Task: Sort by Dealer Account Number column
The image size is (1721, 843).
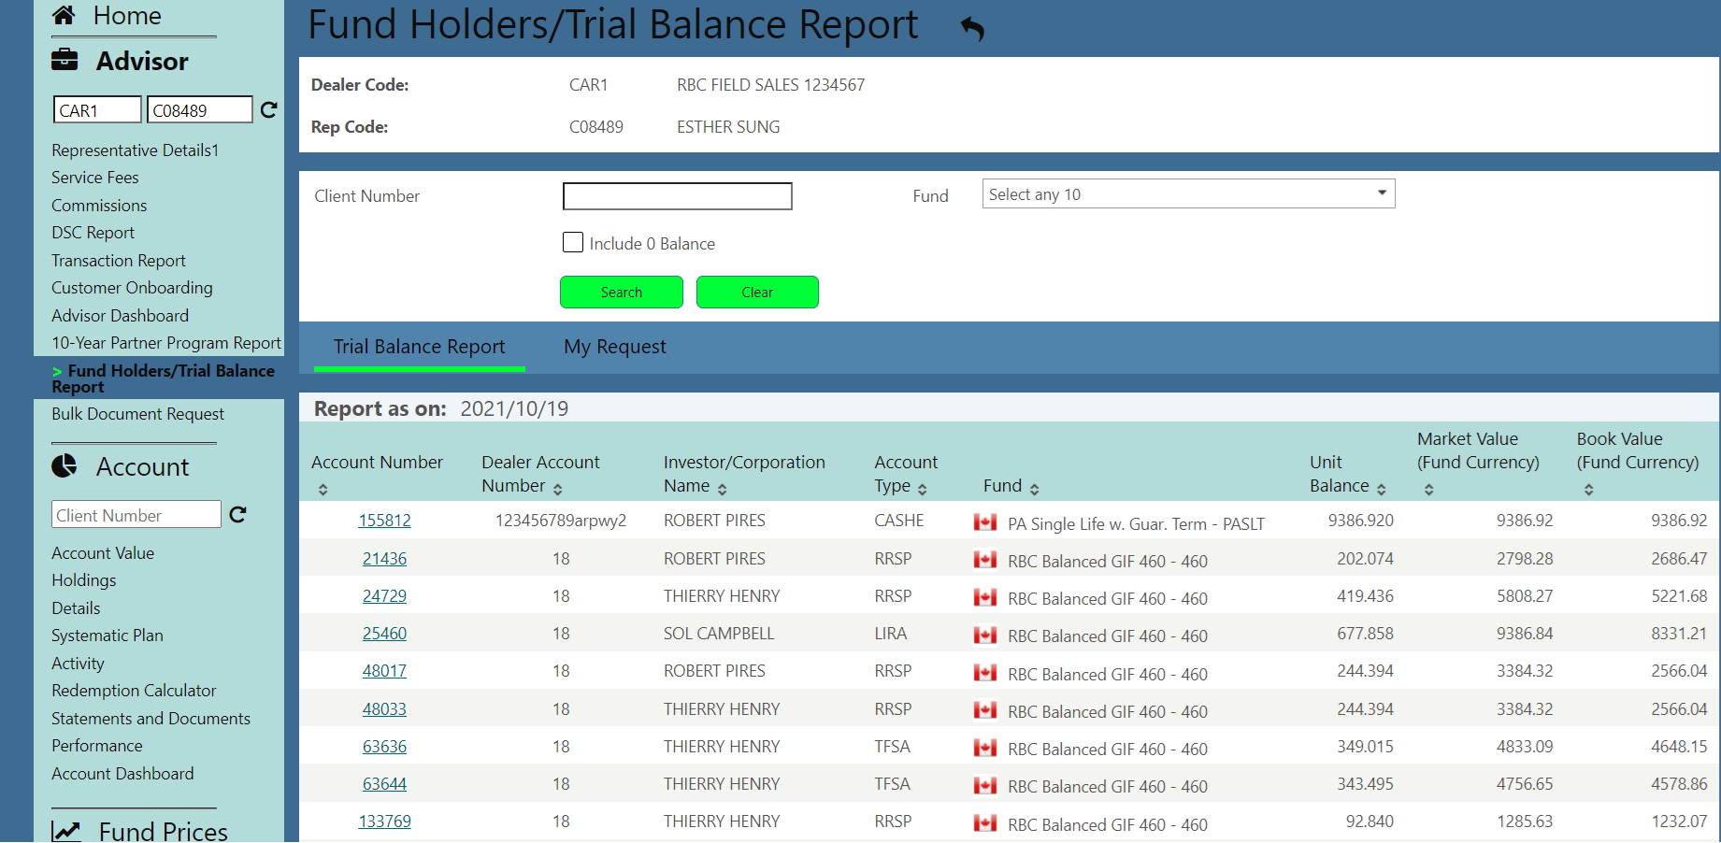Action: click(x=557, y=489)
